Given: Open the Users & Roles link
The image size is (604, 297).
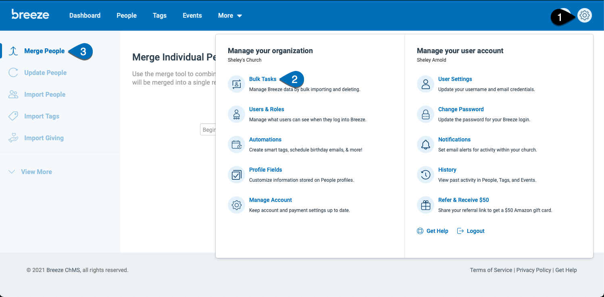Looking at the screenshot, I should click(267, 109).
